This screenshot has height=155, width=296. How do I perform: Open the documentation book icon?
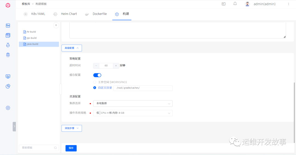224,4
